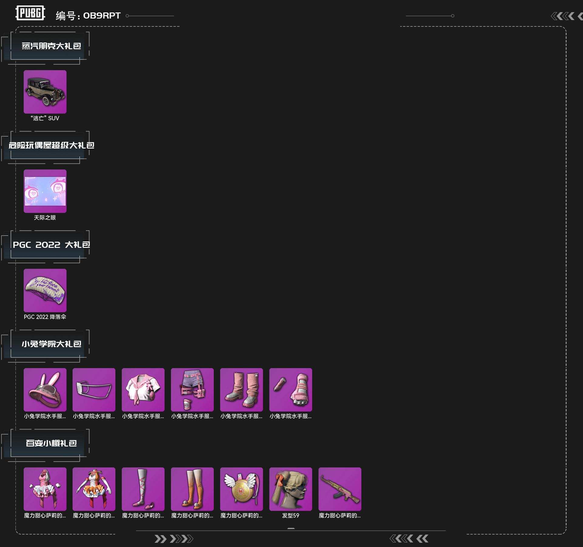Click the winged gold backpack icon
This screenshot has width=583, height=547.
click(241, 489)
